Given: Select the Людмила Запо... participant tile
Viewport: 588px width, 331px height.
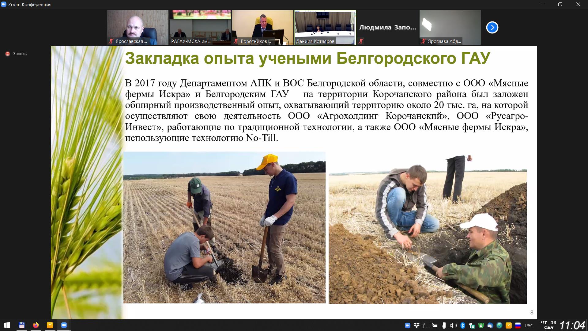Looking at the screenshot, I should pos(388,28).
